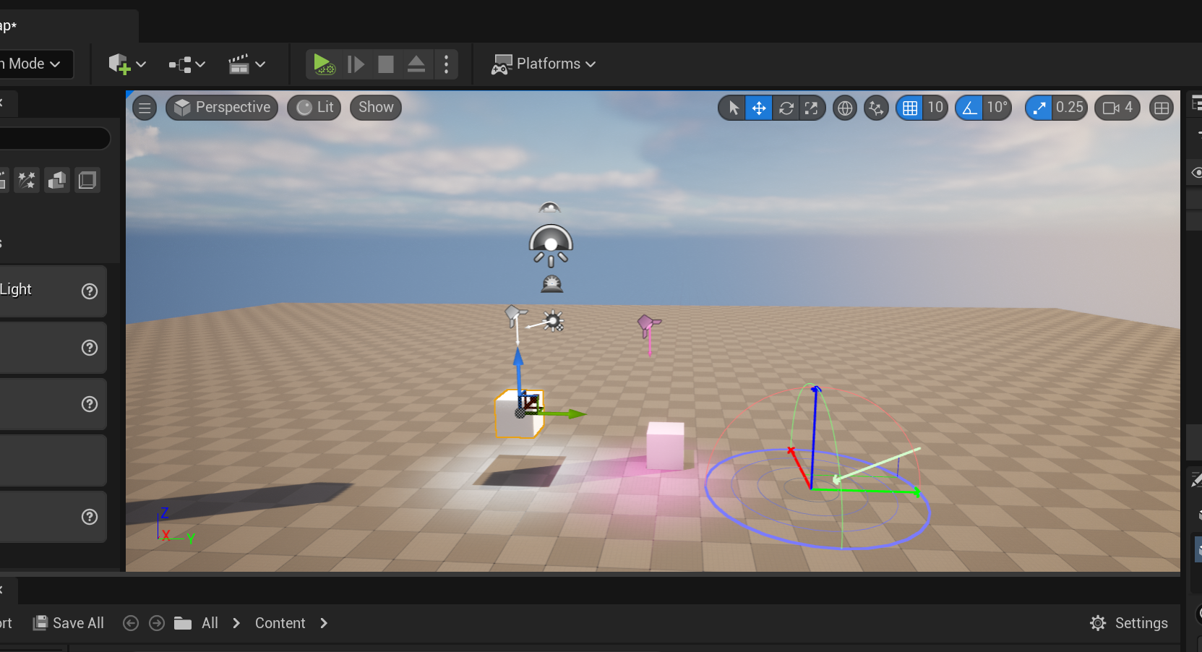Open the Platforms dropdown

tap(544, 64)
